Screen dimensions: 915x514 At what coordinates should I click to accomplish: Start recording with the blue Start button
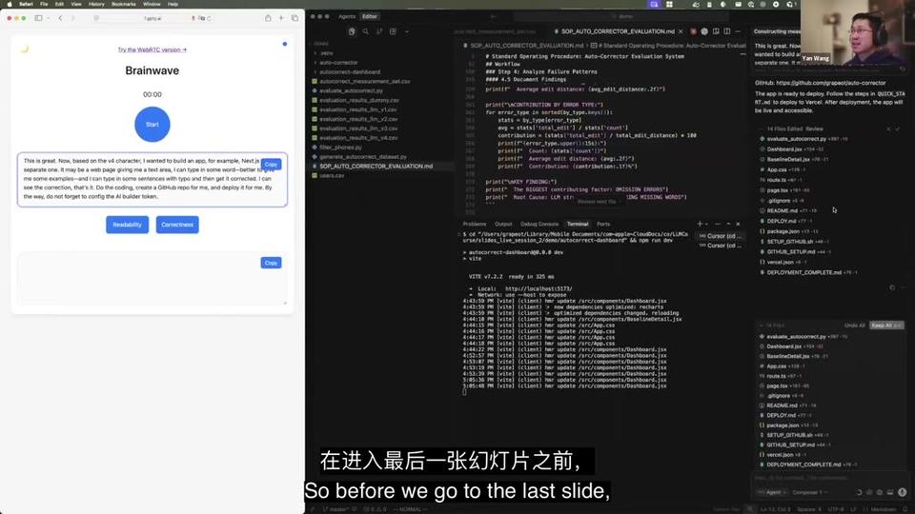[152, 124]
